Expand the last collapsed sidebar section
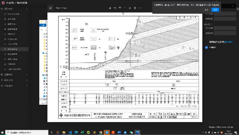This screenshot has height=135, width=239. (14, 86)
